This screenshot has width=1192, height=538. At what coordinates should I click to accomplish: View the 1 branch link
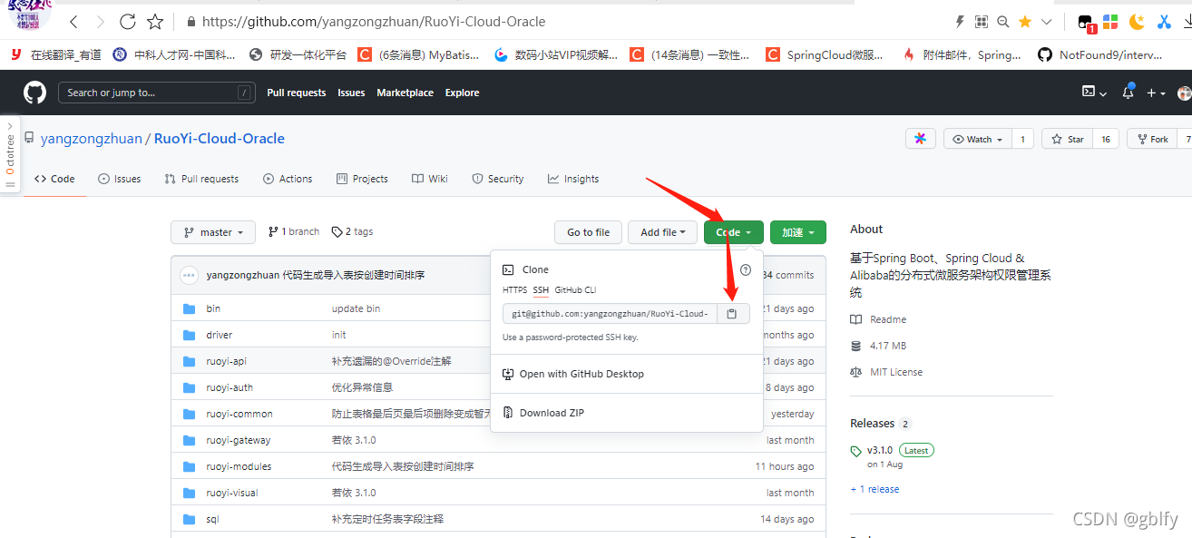click(x=294, y=231)
